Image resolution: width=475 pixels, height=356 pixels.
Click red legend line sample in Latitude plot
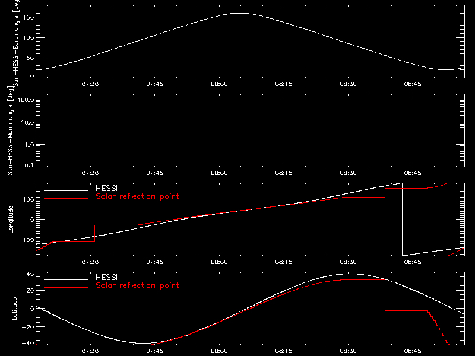click(66, 288)
